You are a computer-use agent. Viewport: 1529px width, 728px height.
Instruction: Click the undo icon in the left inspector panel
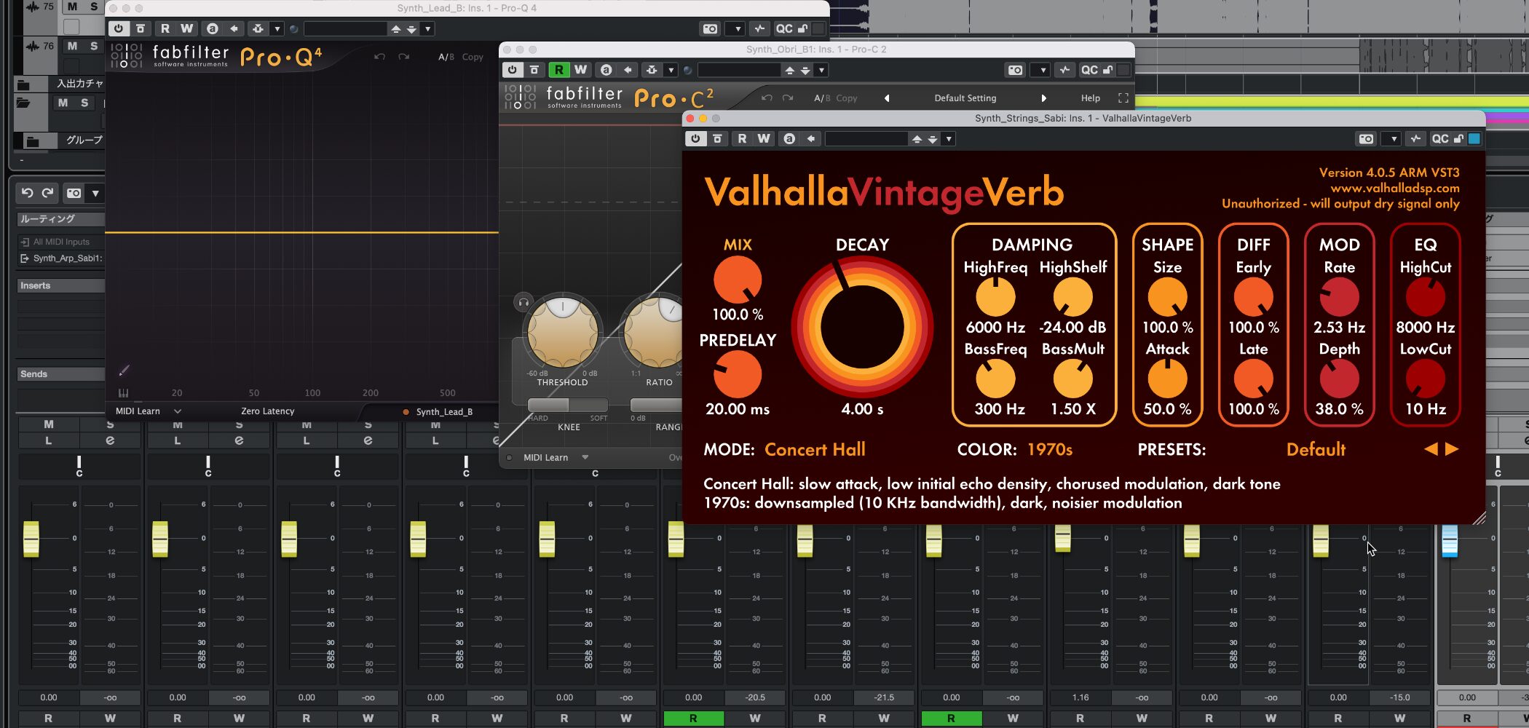point(27,193)
